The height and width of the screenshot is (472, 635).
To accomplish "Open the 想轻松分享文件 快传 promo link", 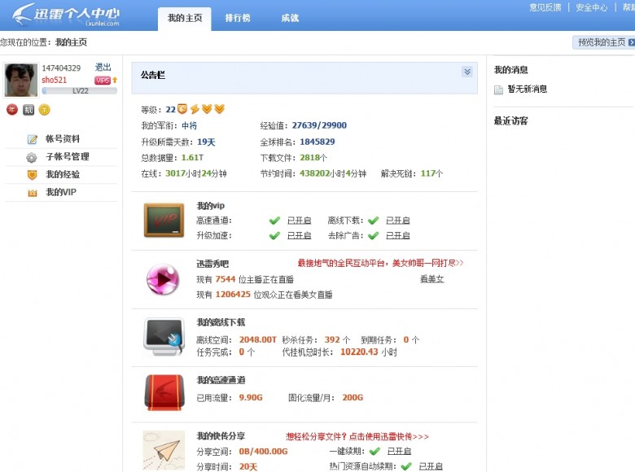I will tap(357, 436).
